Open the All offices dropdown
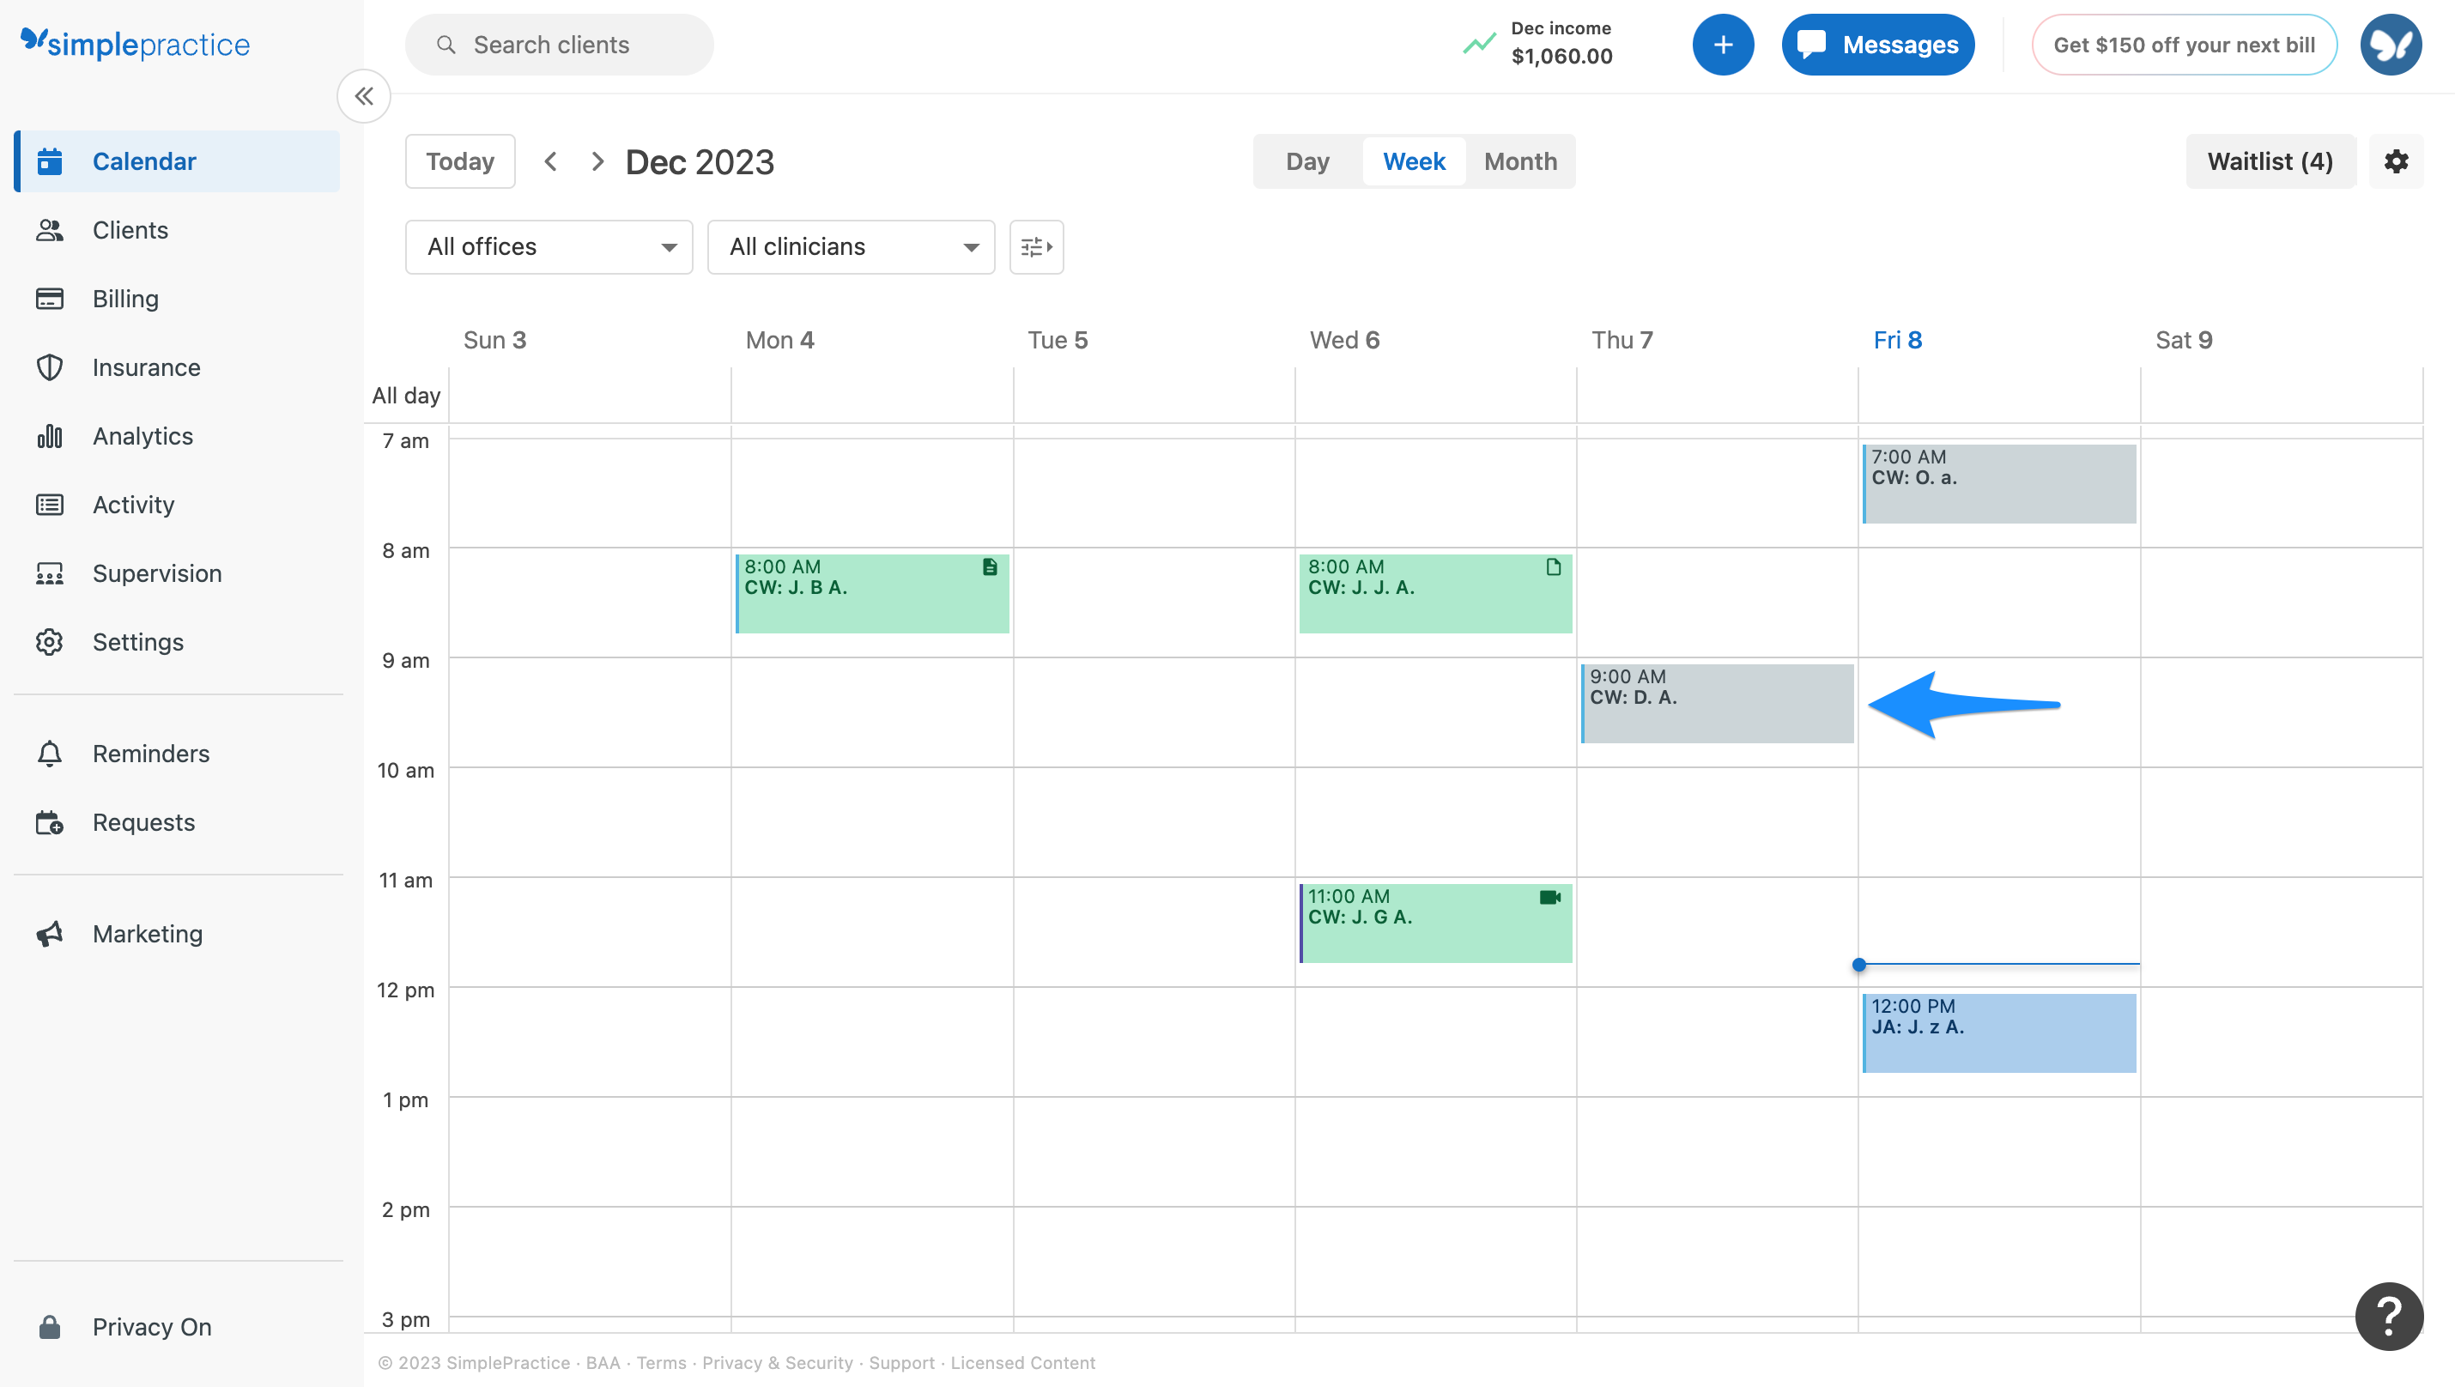Screen dimensions: 2455x1387 click(x=548, y=246)
